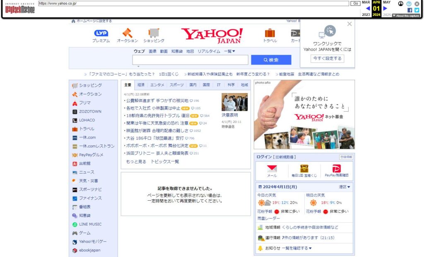Switch to the 経済 news tab
This screenshot has height=257, width=424.
[141, 85]
